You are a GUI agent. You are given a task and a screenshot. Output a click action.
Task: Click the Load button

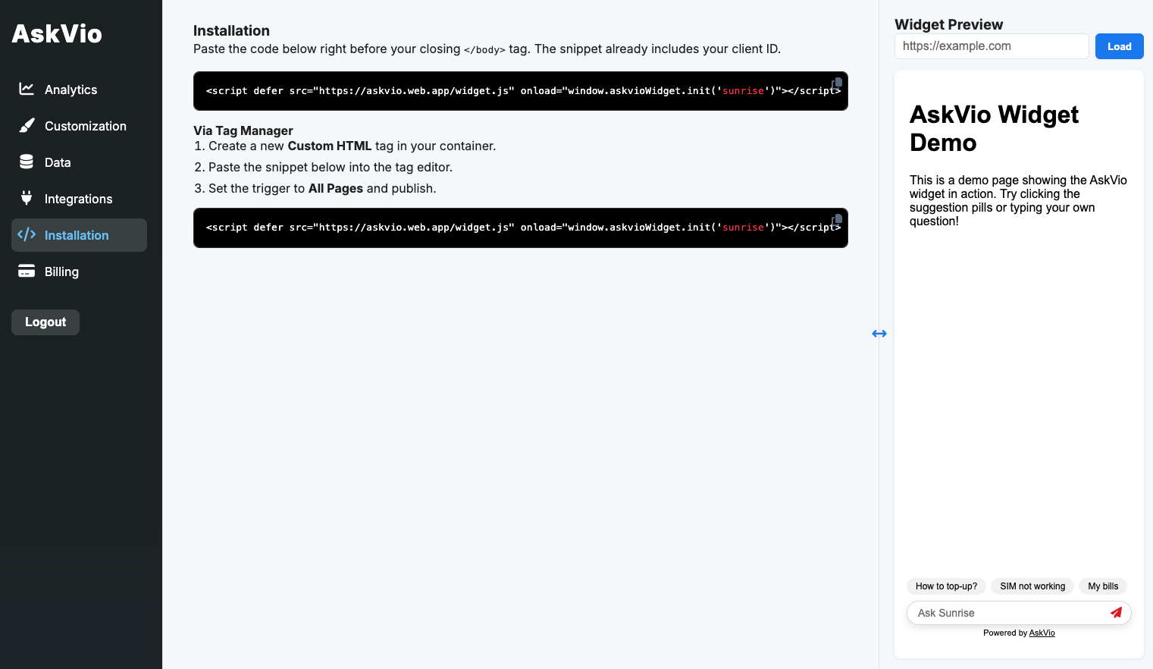(1119, 46)
